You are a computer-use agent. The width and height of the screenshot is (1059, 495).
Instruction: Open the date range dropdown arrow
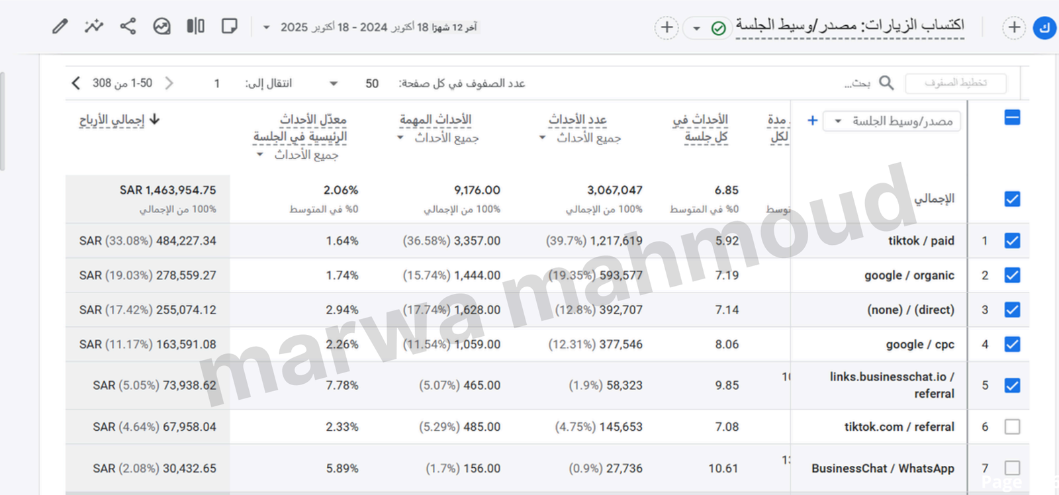pos(266,28)
